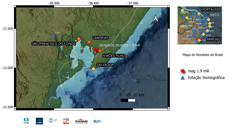The width and height of the screenshot is (237, 140).
Task: Click the FORTALEZA label in the inset map
Action: [211, 10]
